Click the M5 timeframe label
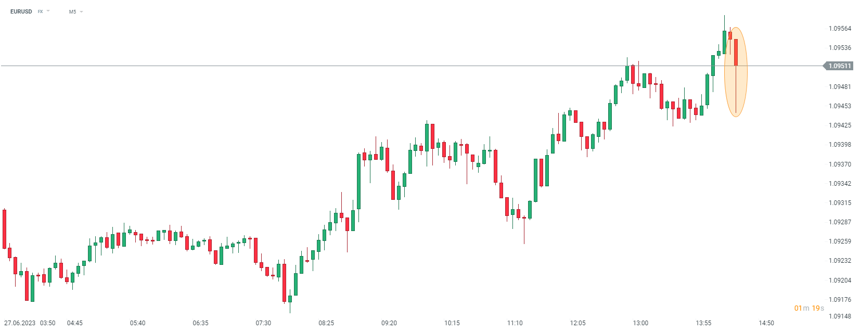Screen dimensions: 860x332 pos(72,11)
